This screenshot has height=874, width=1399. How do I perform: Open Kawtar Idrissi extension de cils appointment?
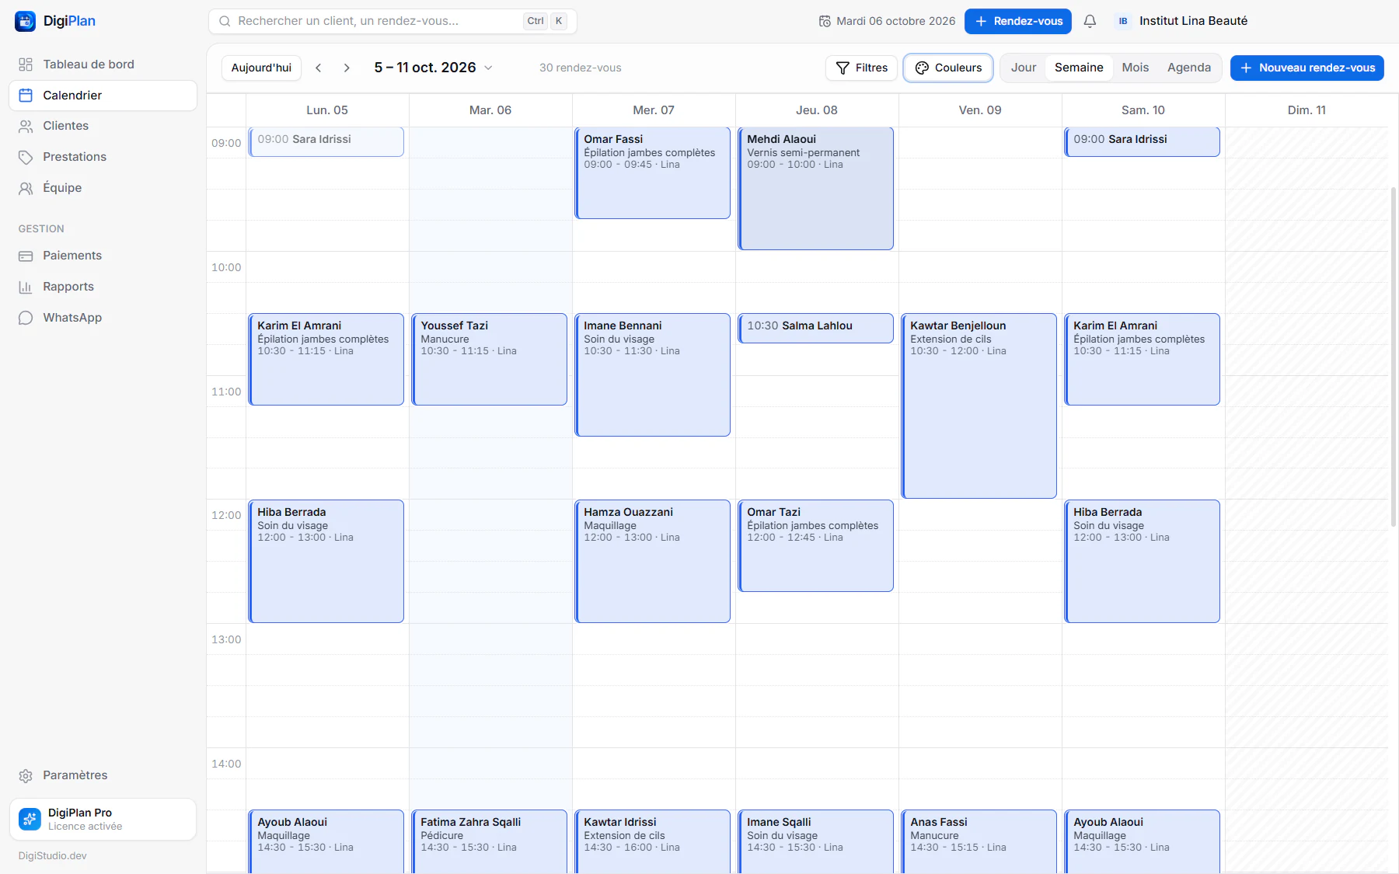coord(653,841)
